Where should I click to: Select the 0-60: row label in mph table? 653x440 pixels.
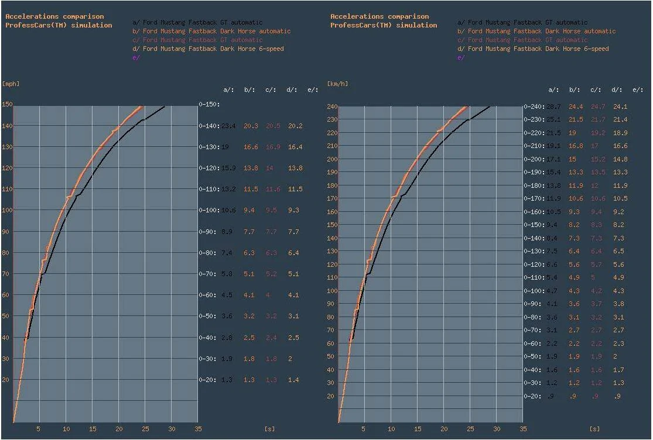(x=207, y=295)
